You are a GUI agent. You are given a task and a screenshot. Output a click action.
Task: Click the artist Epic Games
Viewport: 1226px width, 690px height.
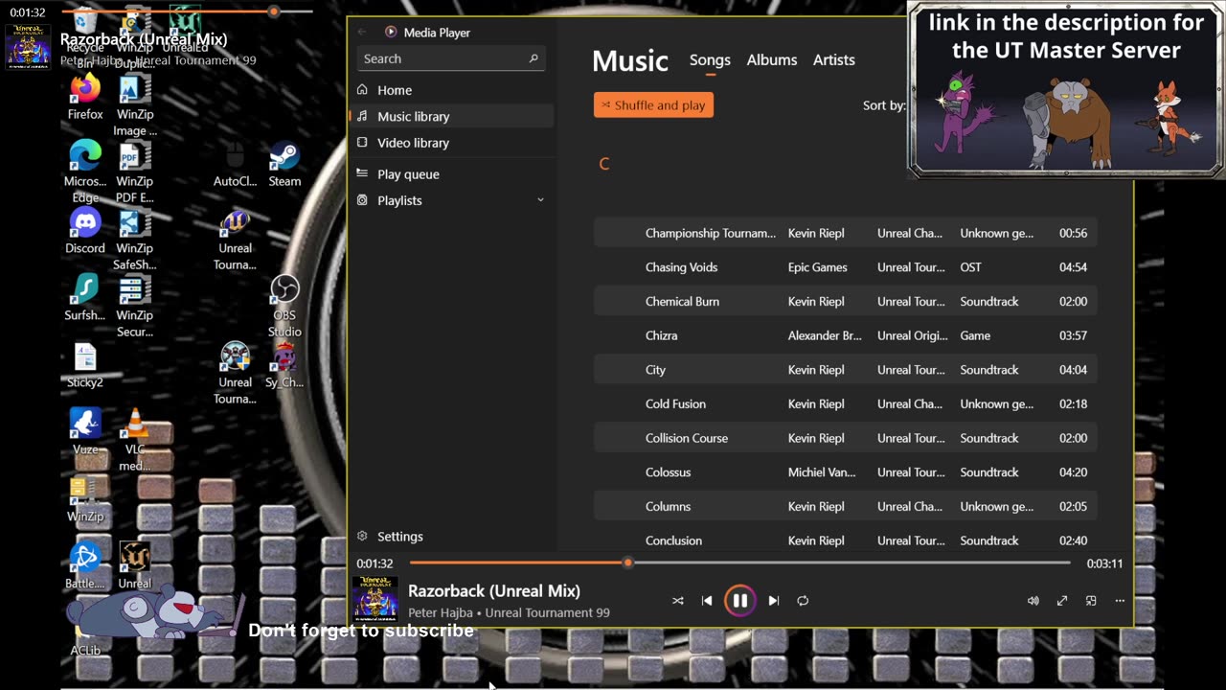coord(818,267)
